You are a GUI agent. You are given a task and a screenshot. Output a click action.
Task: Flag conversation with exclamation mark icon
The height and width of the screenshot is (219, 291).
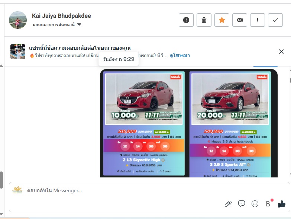pyautogui.click(x=258, y=20)
